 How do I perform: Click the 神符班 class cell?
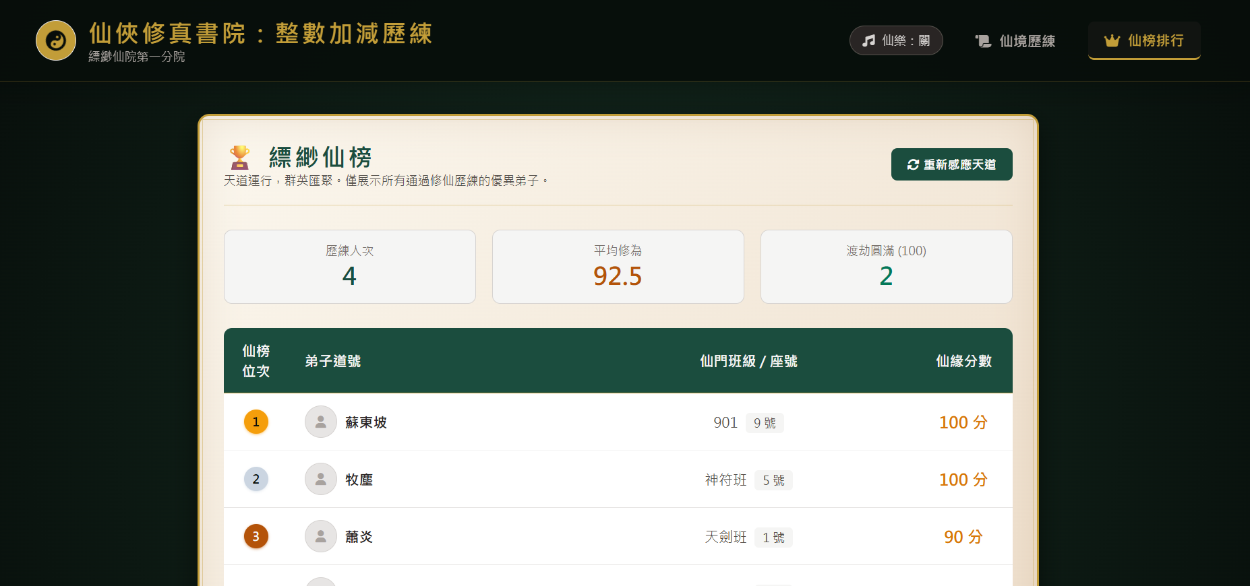pyautogui.click(x=725, y=480)
